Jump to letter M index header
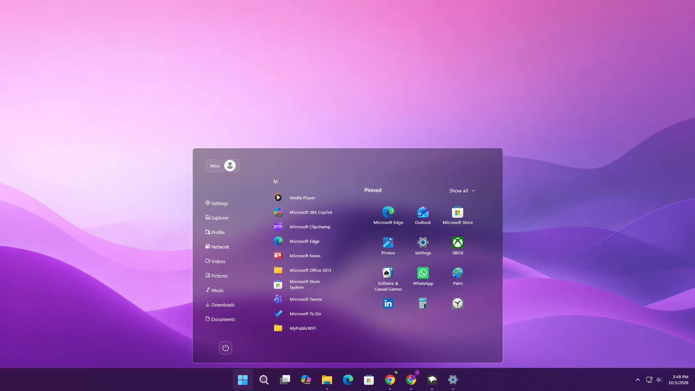This screenshot has width=695, height=391. point(275,182)
